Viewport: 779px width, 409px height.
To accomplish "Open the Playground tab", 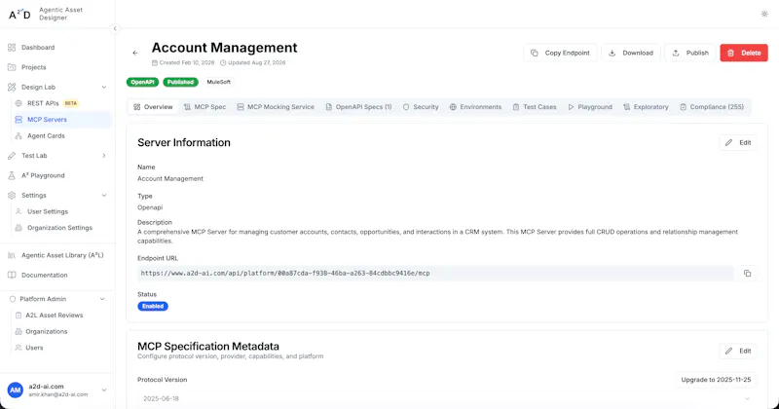I will point(590,107).
